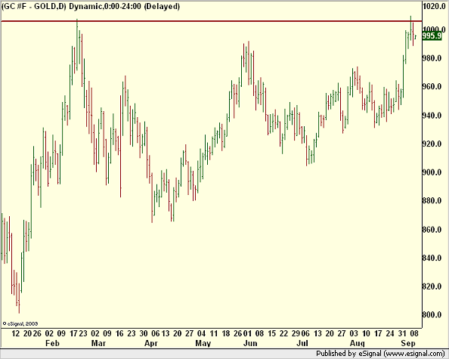Click the date label 30 before Apr
449x359 pixels.
click(x=143, y=333)
